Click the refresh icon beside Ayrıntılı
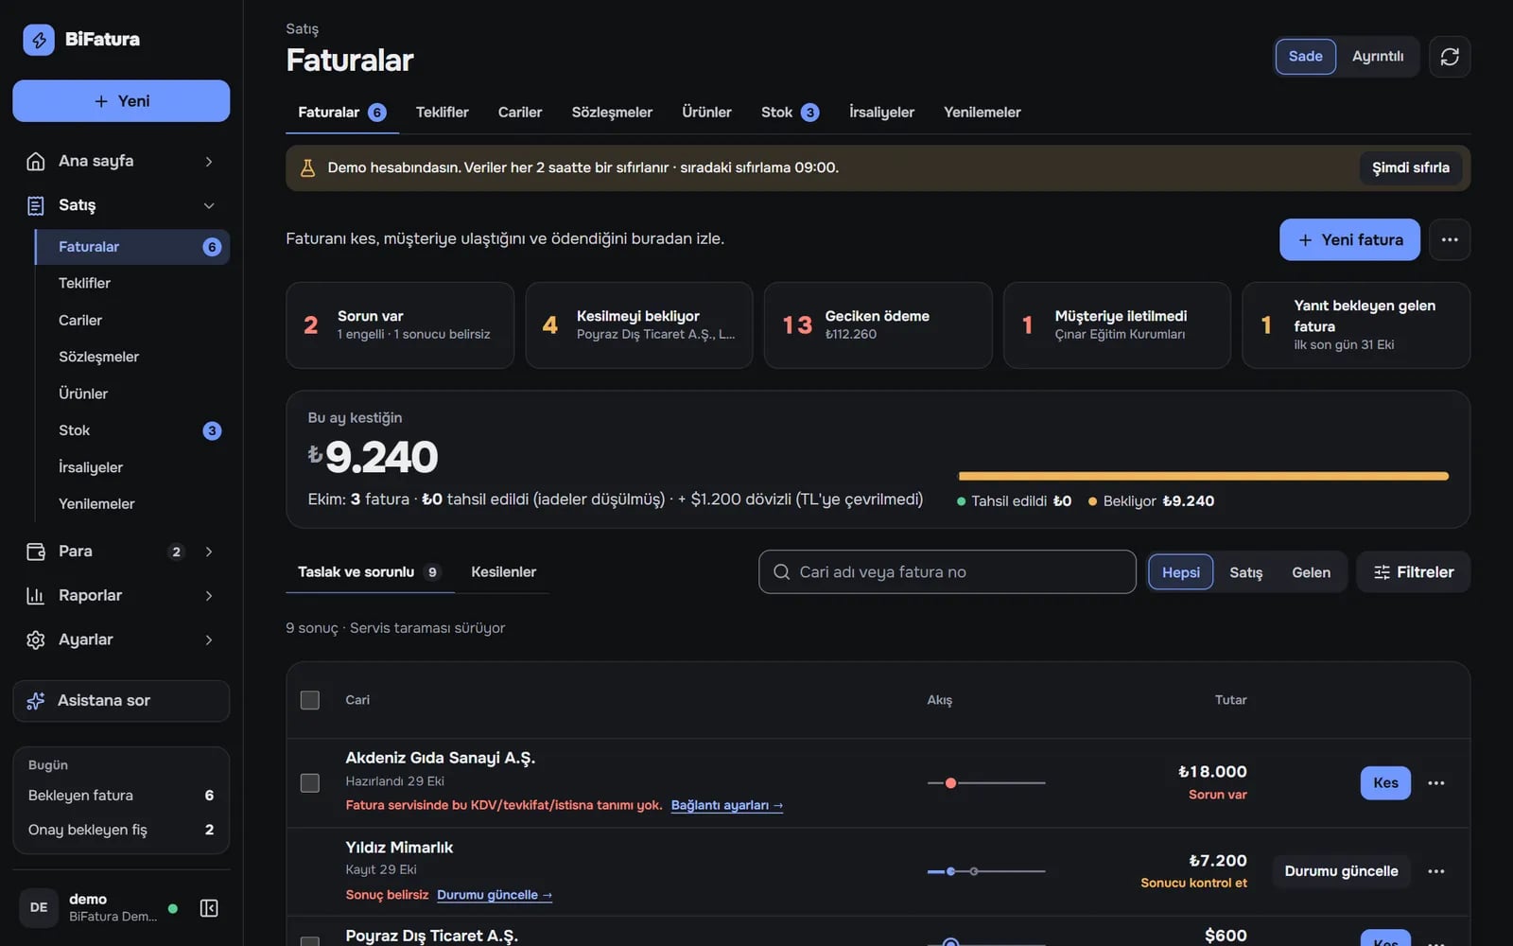Image resolution: width=1513 pixels, height=946 pixels. tap(1450, 57)
